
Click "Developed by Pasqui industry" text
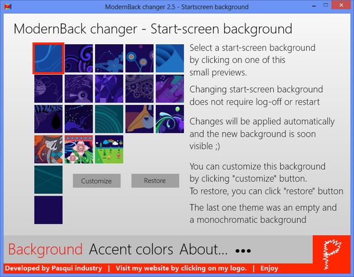(x=54, y=268)
